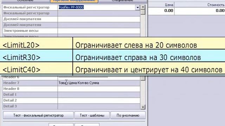Image resolution: width=225 pixels, height=126 pixels.
Task: Select the Detail 2 row label
Action: pyautogui.click(x=10, y=100)
